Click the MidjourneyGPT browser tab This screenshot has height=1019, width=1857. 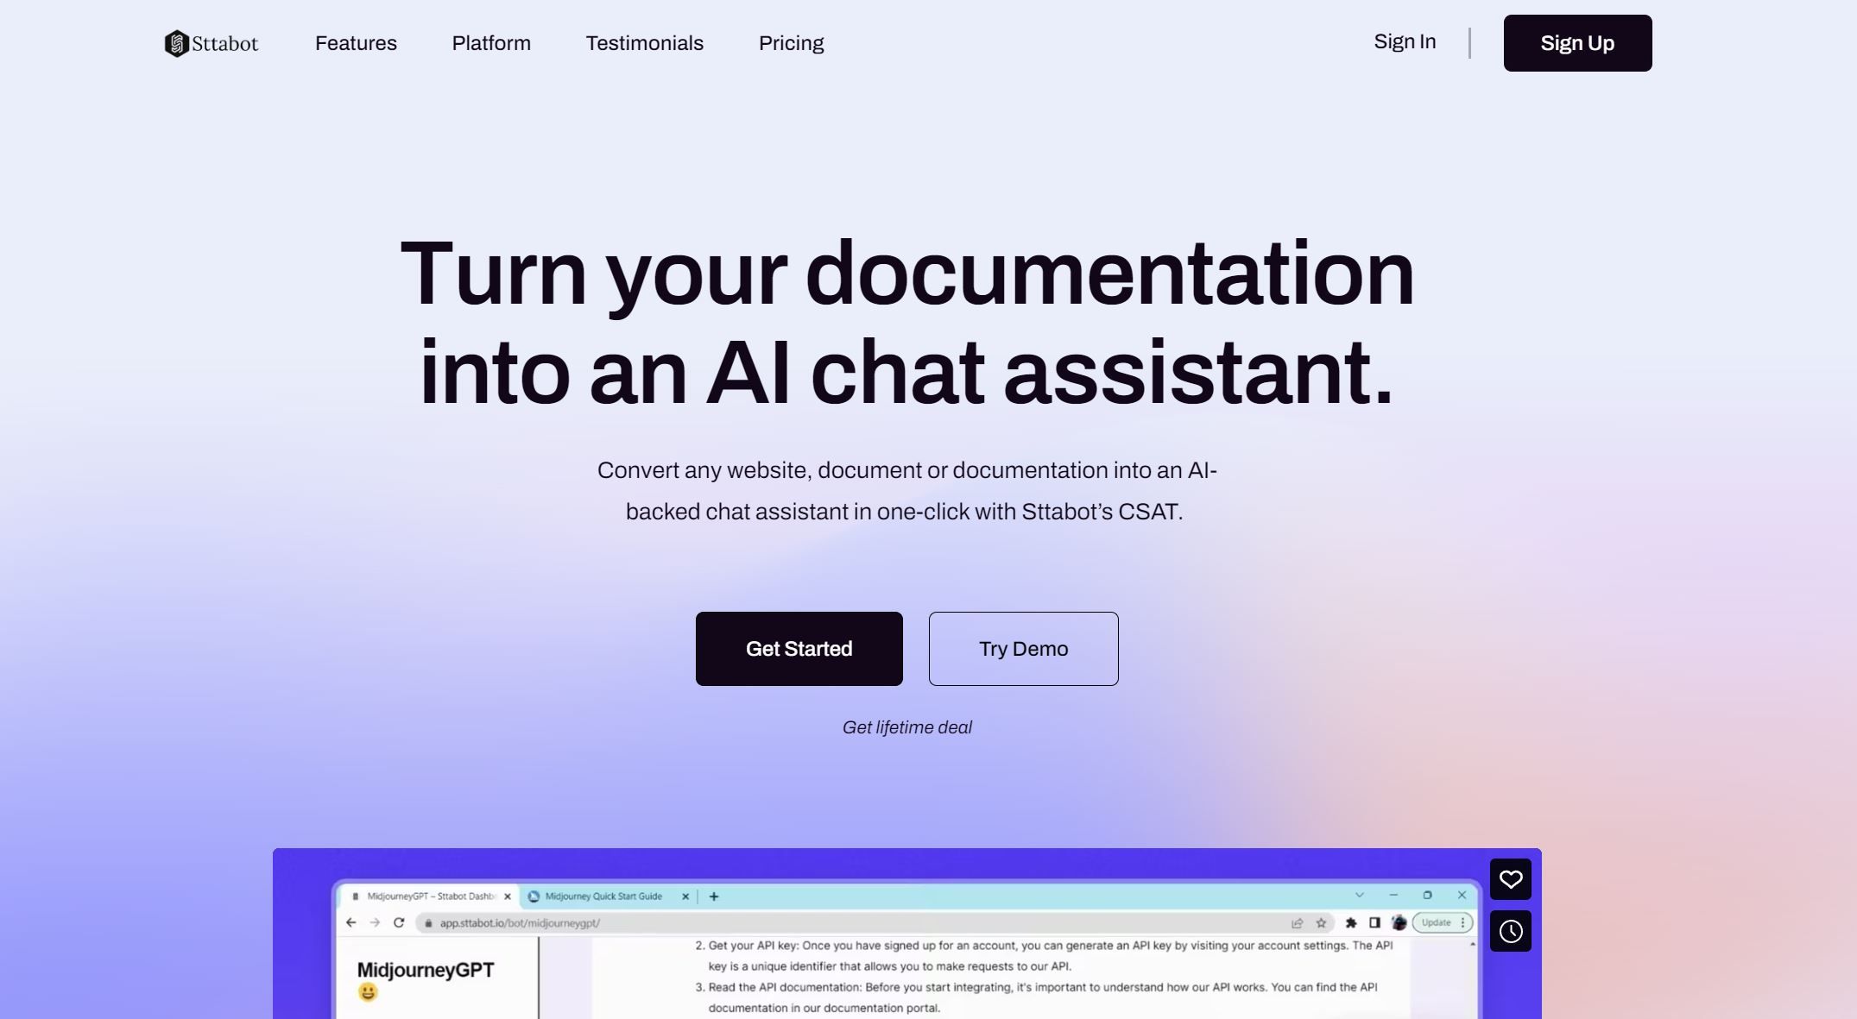(x=426, y=895)
